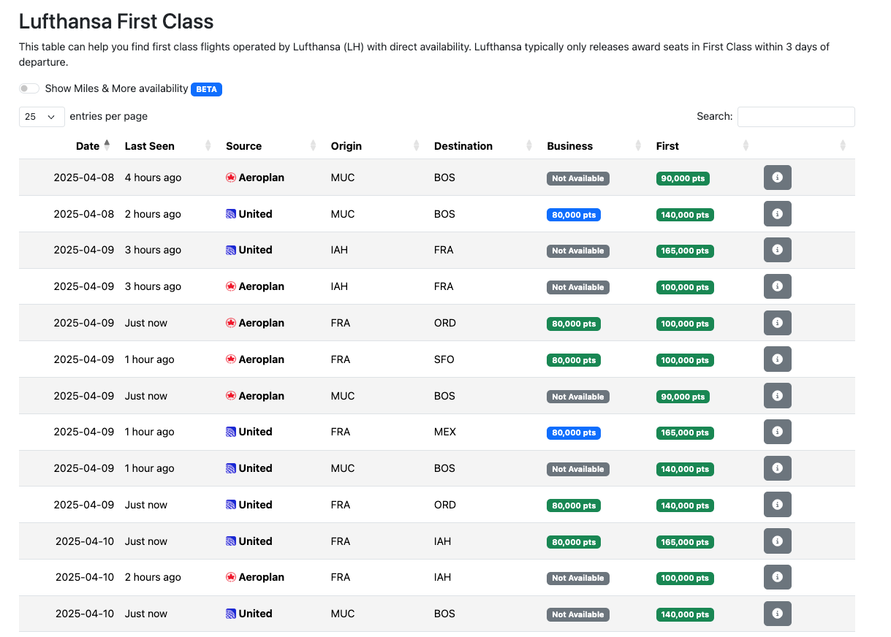This screenshot has width=891, height=637.
Task: Sort by Destination column header
Action: point(463,146)
